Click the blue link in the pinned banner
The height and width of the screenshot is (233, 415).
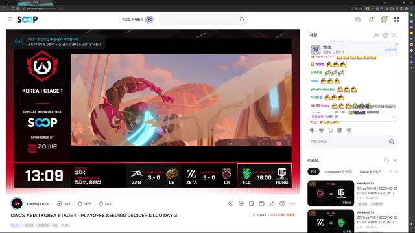click(390, 50)
